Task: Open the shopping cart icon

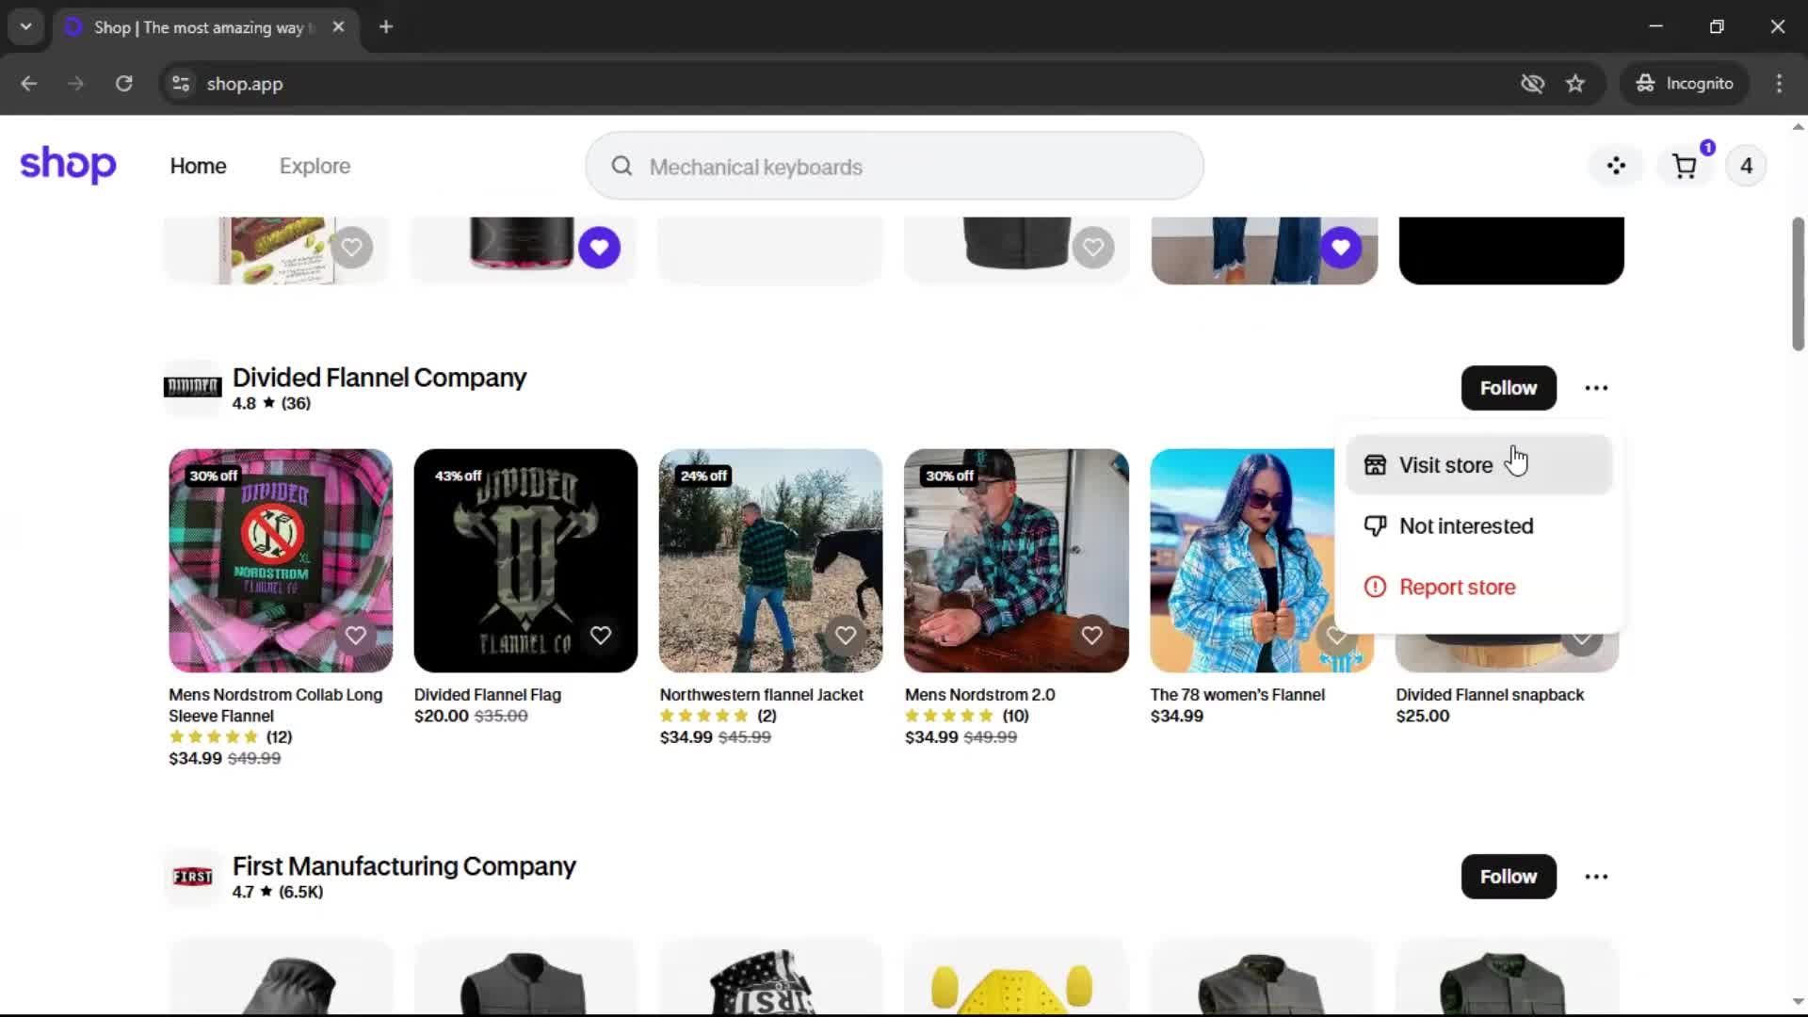Action: click(1684, 167)
